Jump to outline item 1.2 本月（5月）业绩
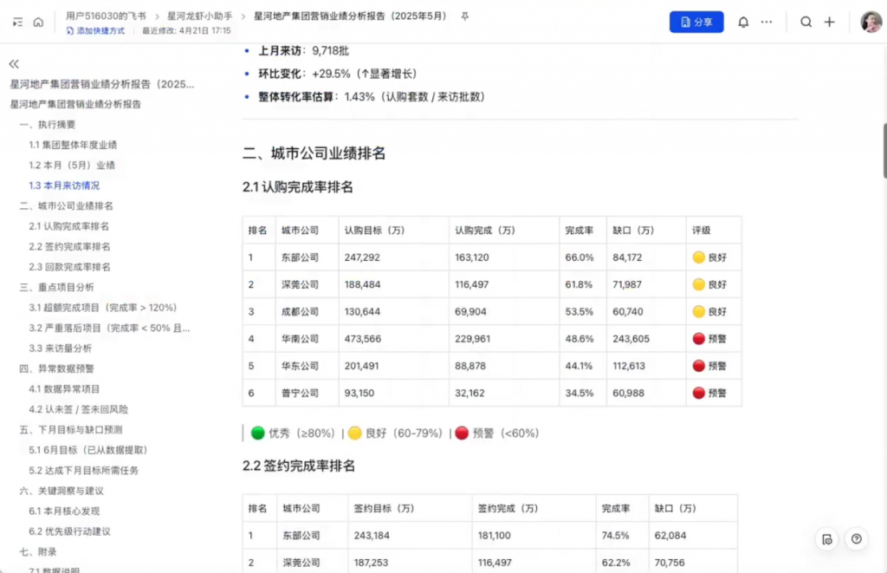Viewport: 887px width, 573px height. tap(72, 166)
